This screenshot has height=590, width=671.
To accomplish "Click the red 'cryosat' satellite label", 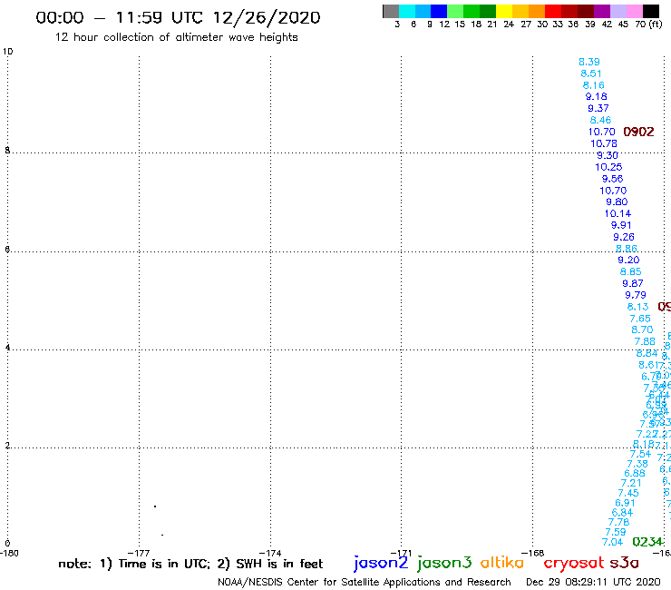I will click(573, 564).
